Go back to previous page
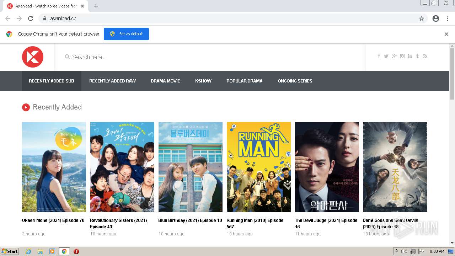 point(8,18)
